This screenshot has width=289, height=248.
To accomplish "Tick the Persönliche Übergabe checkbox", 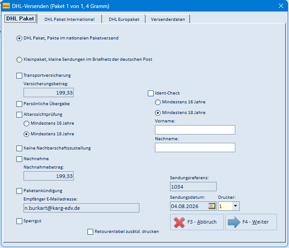I will point(19,104).
